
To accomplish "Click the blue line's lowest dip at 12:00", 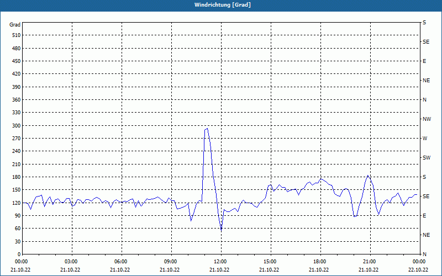I will [222, 230].
